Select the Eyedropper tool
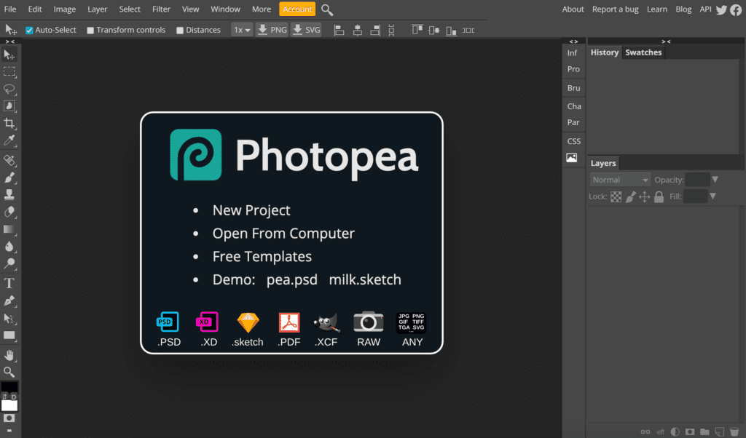Image resolution: width=746 pixels, height=438 pixels. (x=9, y=140)
